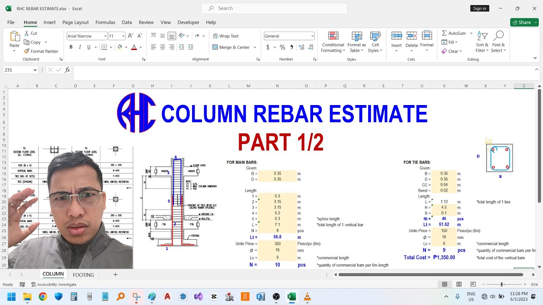Click Accessibility: Investigate in status bar
543x305 pixels.
pyautogui.click(x=53, y=285)
